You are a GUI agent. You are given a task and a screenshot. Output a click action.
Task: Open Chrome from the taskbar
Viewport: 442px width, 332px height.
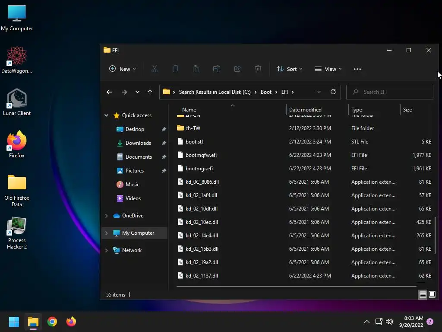(x=52, y=322)
